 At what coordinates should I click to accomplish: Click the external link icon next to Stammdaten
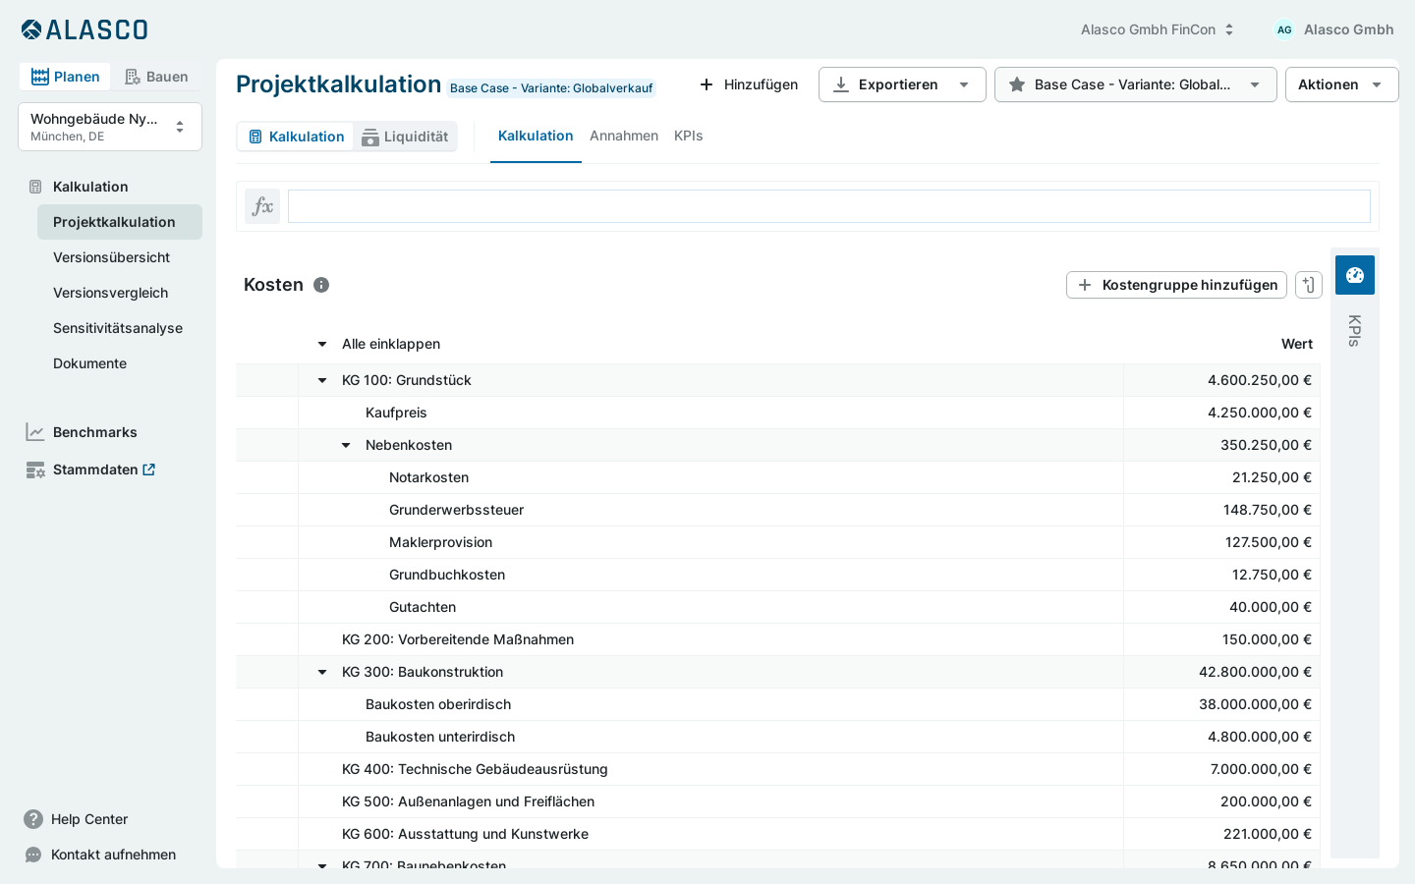[149, 470]
